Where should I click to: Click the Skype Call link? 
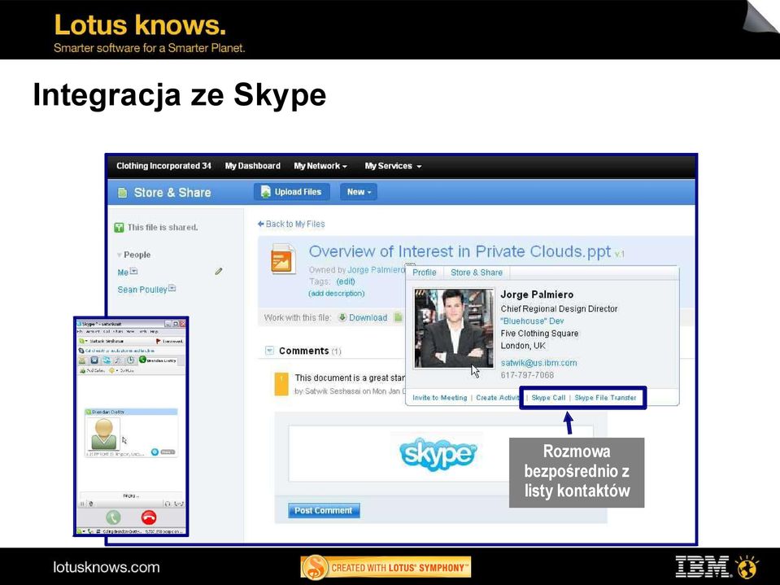[549, 398]
